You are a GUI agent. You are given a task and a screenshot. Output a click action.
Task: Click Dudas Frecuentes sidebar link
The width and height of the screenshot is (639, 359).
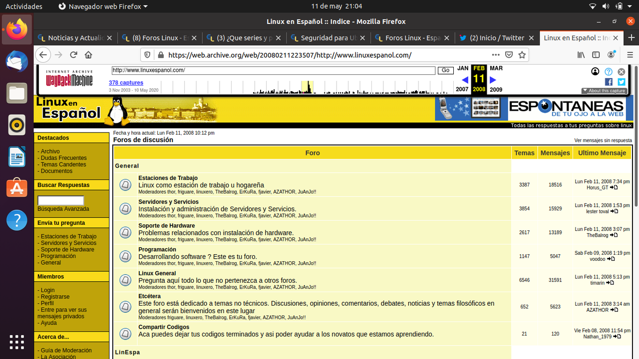click(x=63, y=158)
